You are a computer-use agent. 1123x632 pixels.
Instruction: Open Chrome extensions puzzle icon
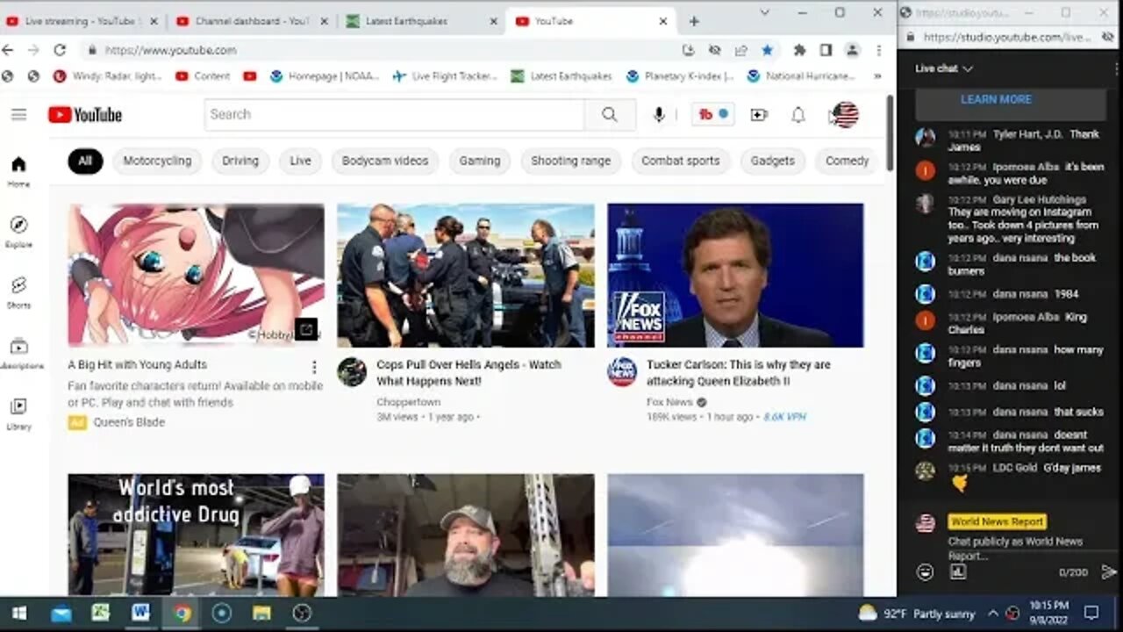[799, 50]
